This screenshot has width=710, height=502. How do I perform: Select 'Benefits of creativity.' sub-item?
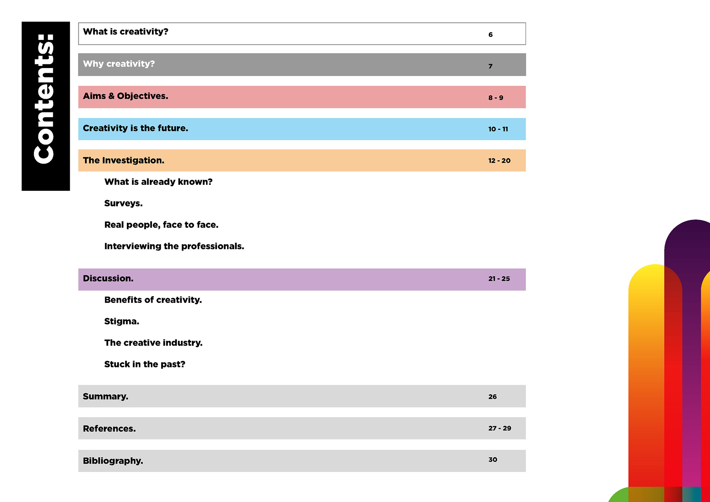click(x=153, y=300)
